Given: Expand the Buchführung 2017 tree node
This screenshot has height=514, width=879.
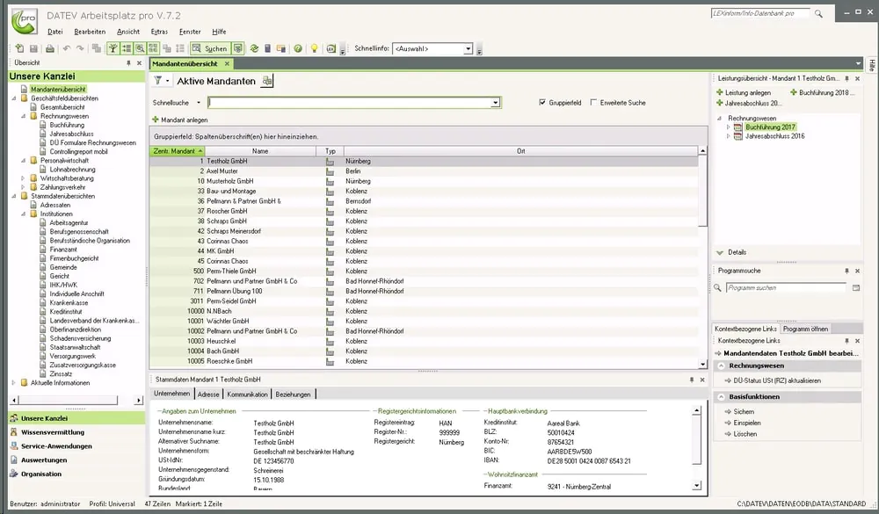Looking at the screenshot, I should point(728,127).
